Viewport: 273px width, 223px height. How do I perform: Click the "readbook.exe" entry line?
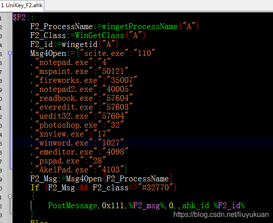81,98
